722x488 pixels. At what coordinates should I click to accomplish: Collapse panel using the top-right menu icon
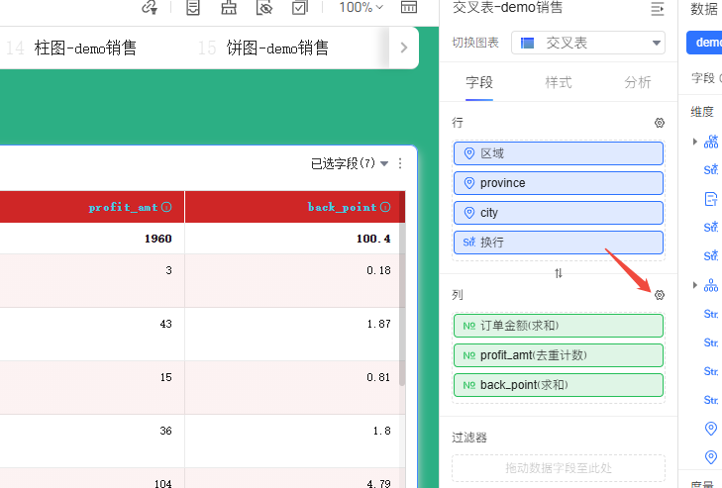click(657, 8)
